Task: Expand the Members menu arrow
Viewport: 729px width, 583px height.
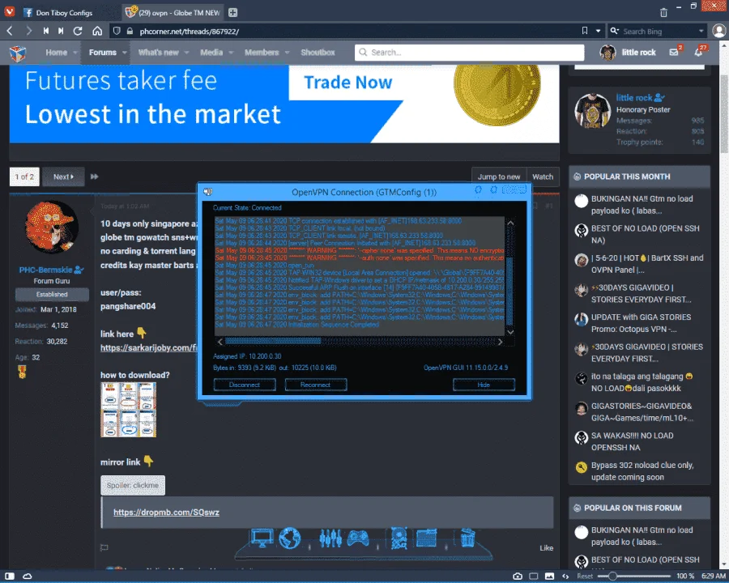Action: pos(287,53)
